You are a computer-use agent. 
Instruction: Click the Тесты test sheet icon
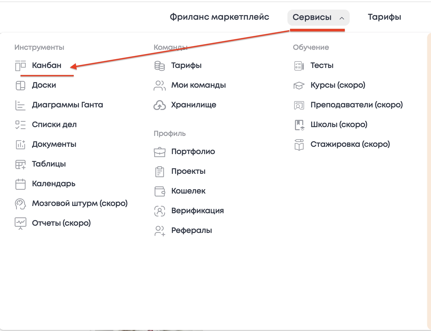299,66
